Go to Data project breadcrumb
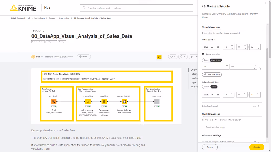271x152 pixels. coord(64,18)
